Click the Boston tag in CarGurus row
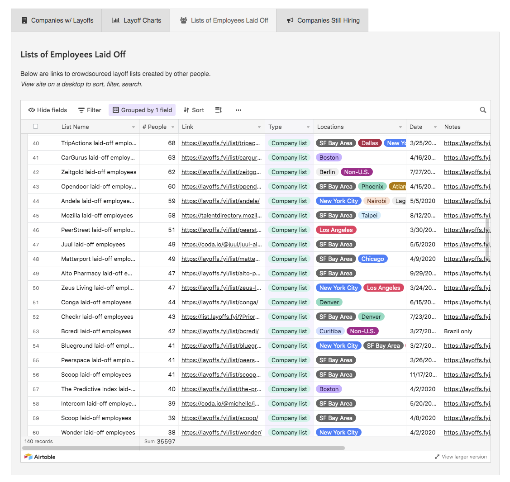 [x=329, y=158]
